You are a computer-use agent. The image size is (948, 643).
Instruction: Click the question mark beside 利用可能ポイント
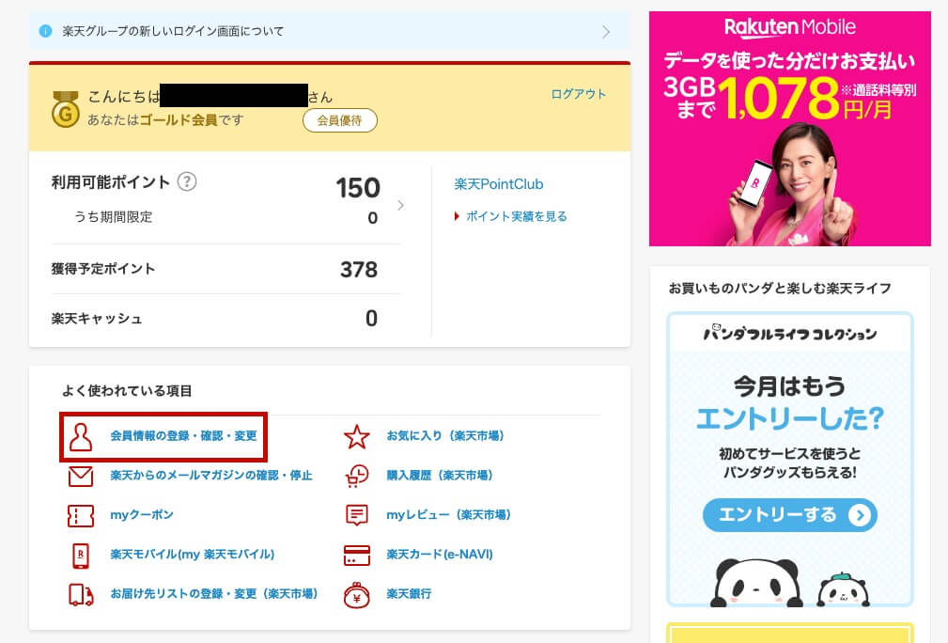(x=186, y=182)
